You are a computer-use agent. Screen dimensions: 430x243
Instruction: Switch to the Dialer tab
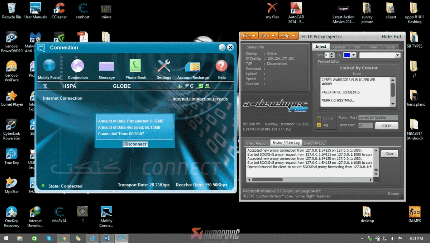(x=374, y=47)
